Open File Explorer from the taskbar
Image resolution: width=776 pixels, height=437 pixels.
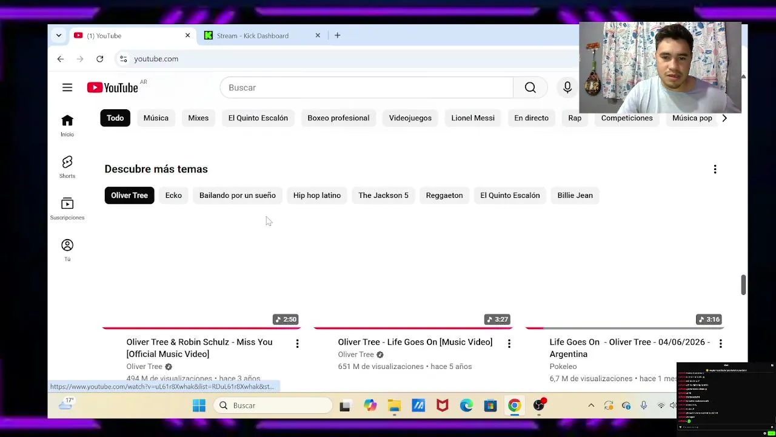(x=394, y=405)
